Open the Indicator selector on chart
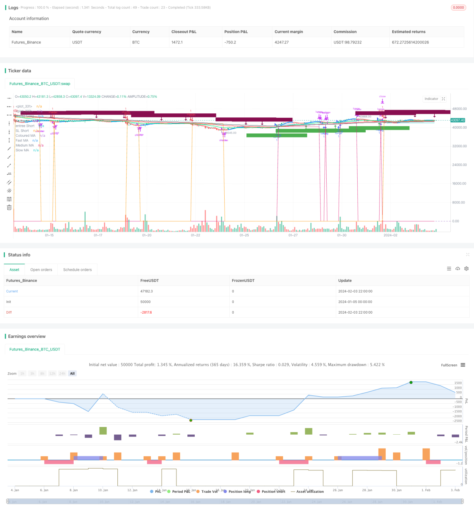 [x=431, y=99]
